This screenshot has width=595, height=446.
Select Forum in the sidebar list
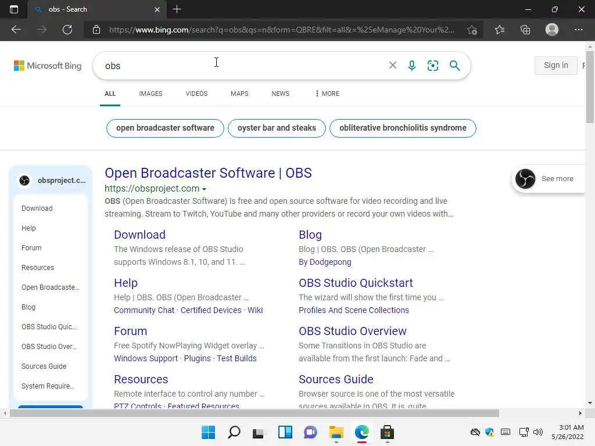click(x=31, y=247)
